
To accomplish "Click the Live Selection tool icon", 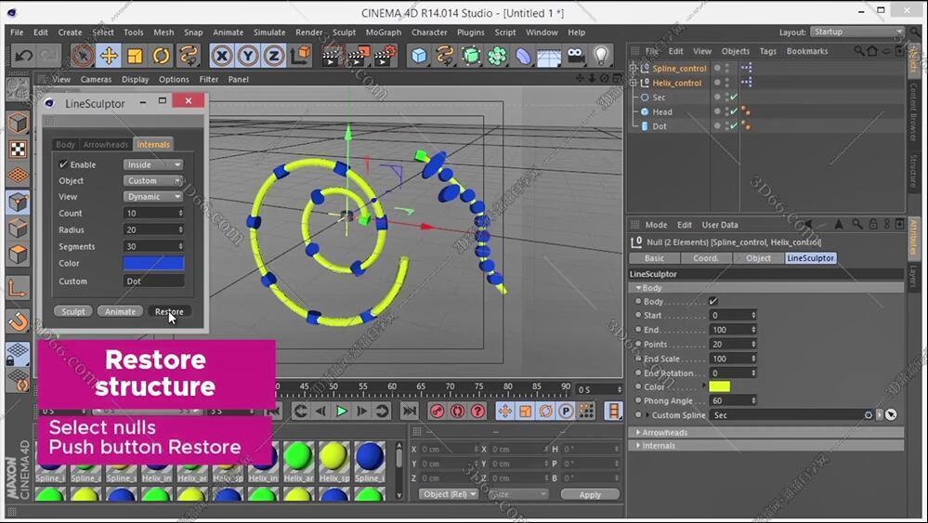I will 83,56.
